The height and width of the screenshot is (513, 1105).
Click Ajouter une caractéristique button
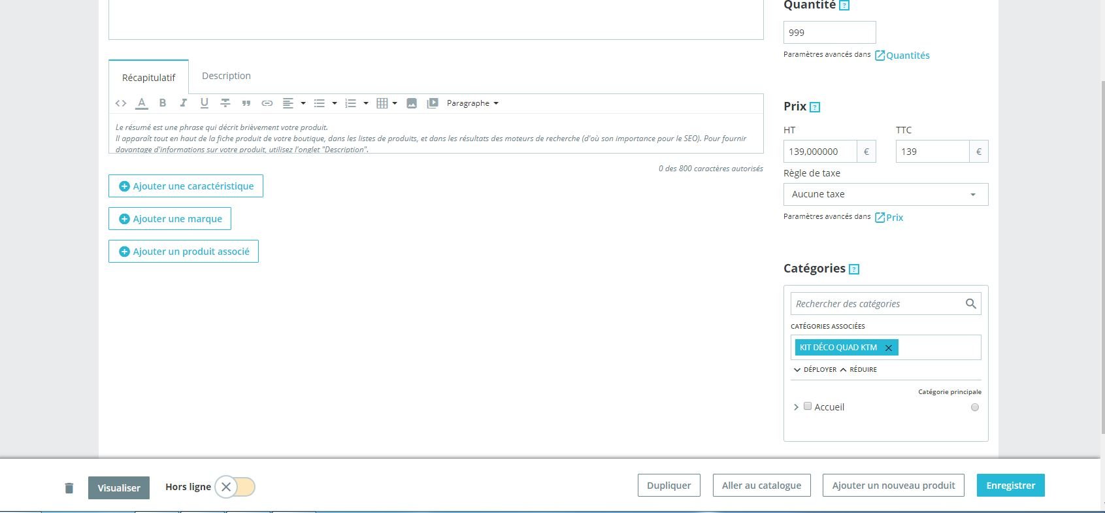point(186,186)
